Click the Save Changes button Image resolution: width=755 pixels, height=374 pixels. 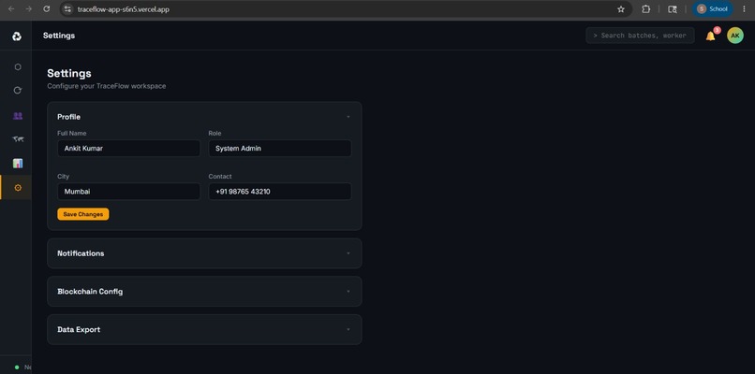82,214
